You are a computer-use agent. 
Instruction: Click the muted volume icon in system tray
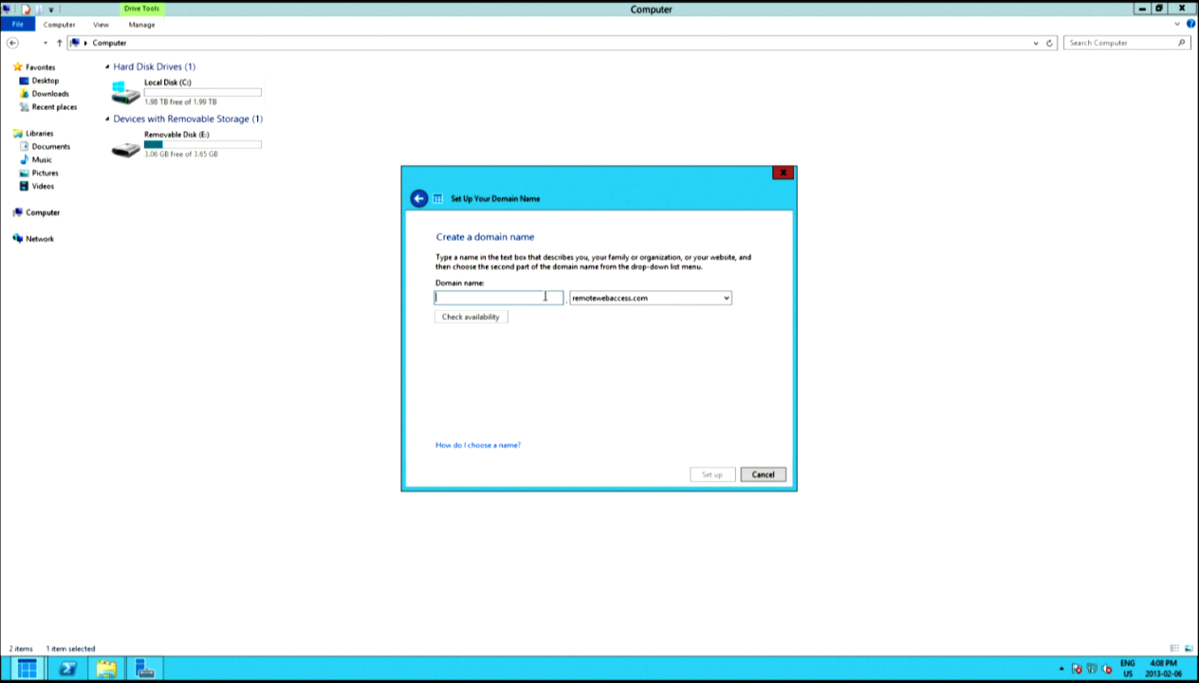[1107, 669]
